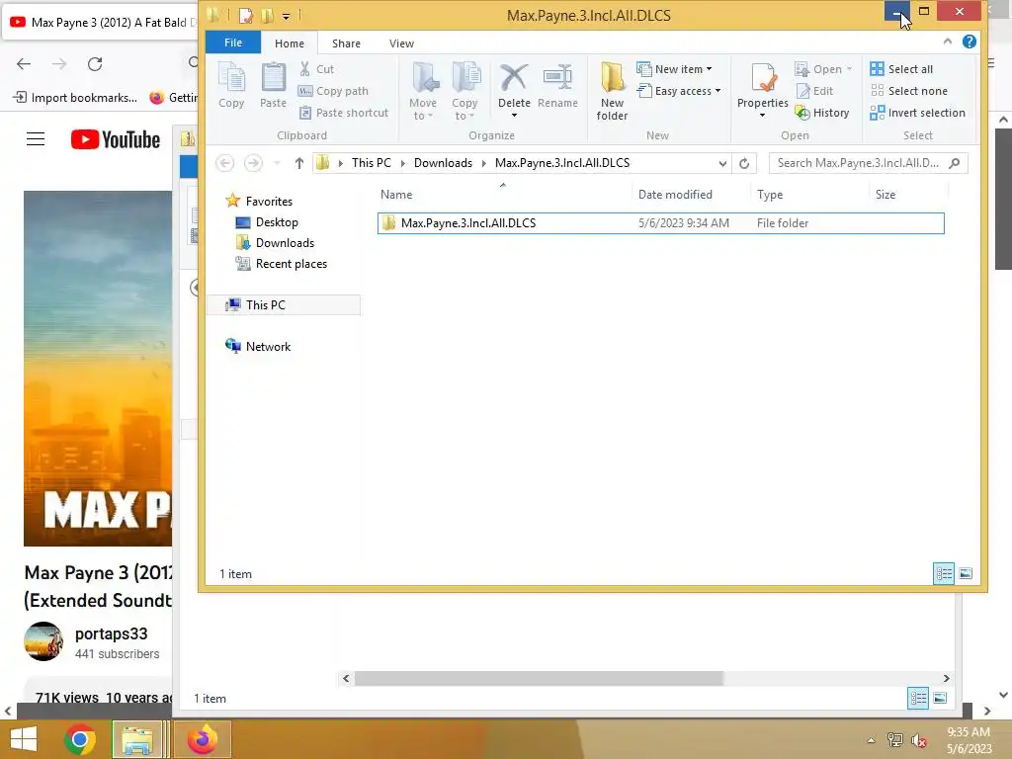This screenshot has width=1012, height=759.
Task: Click Select none
Action: tap(909, 91)
